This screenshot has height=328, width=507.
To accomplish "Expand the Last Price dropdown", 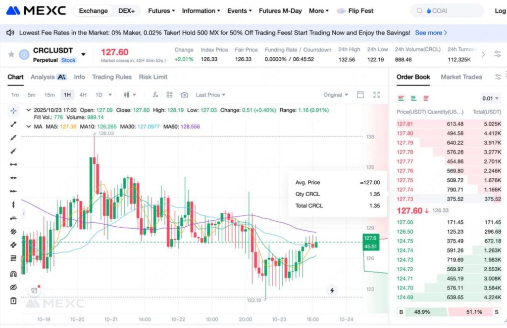I will pos(210,95).
